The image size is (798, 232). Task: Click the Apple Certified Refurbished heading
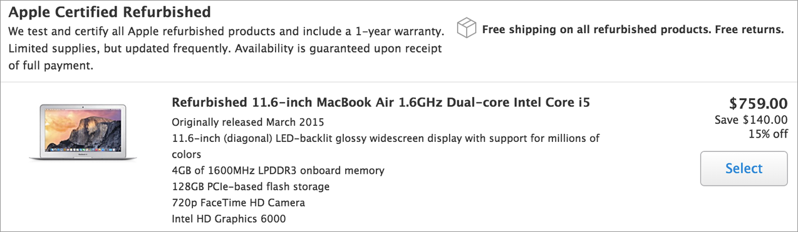[110, 11]
